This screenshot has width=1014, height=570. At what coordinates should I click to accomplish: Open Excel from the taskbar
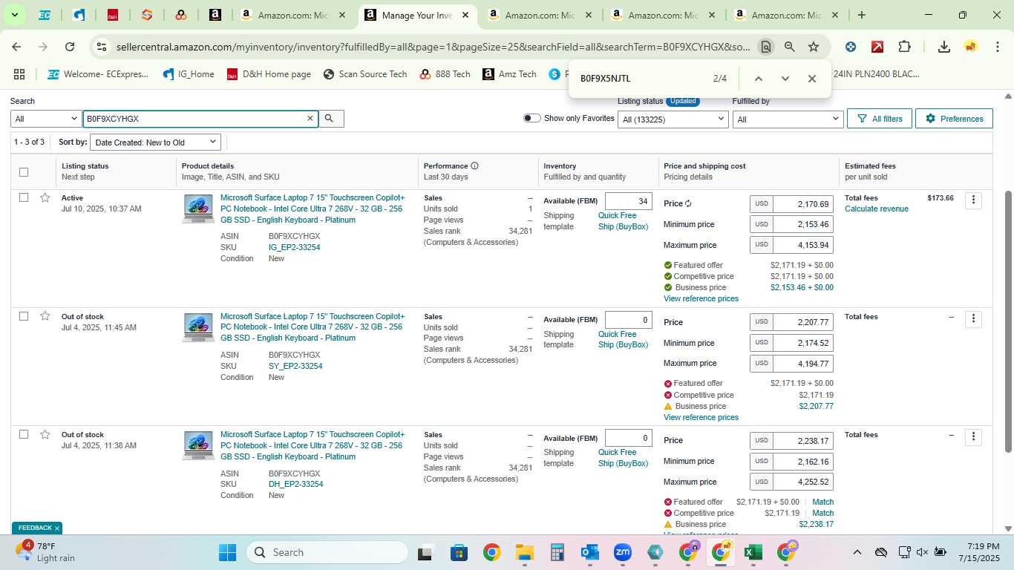[x=753, y=552]
